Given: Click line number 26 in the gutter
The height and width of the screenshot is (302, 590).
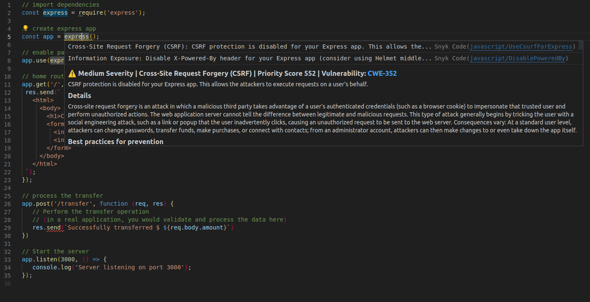Looking at the screenshot, I should coord(8,204).
